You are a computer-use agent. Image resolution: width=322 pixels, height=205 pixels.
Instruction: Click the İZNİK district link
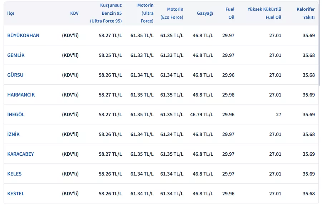point(14,135)
